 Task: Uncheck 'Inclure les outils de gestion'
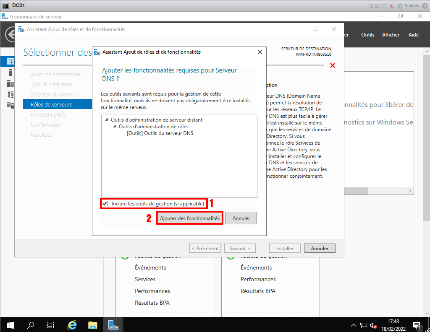(x=105, y=204)
